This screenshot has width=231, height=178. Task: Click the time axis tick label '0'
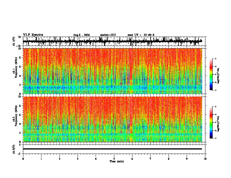click(x=23, y=159)
